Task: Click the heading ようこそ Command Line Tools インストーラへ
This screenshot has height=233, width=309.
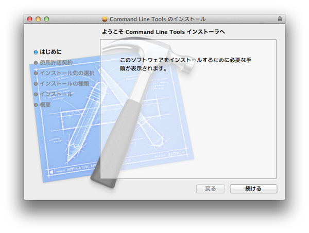Action: [163, 32]
